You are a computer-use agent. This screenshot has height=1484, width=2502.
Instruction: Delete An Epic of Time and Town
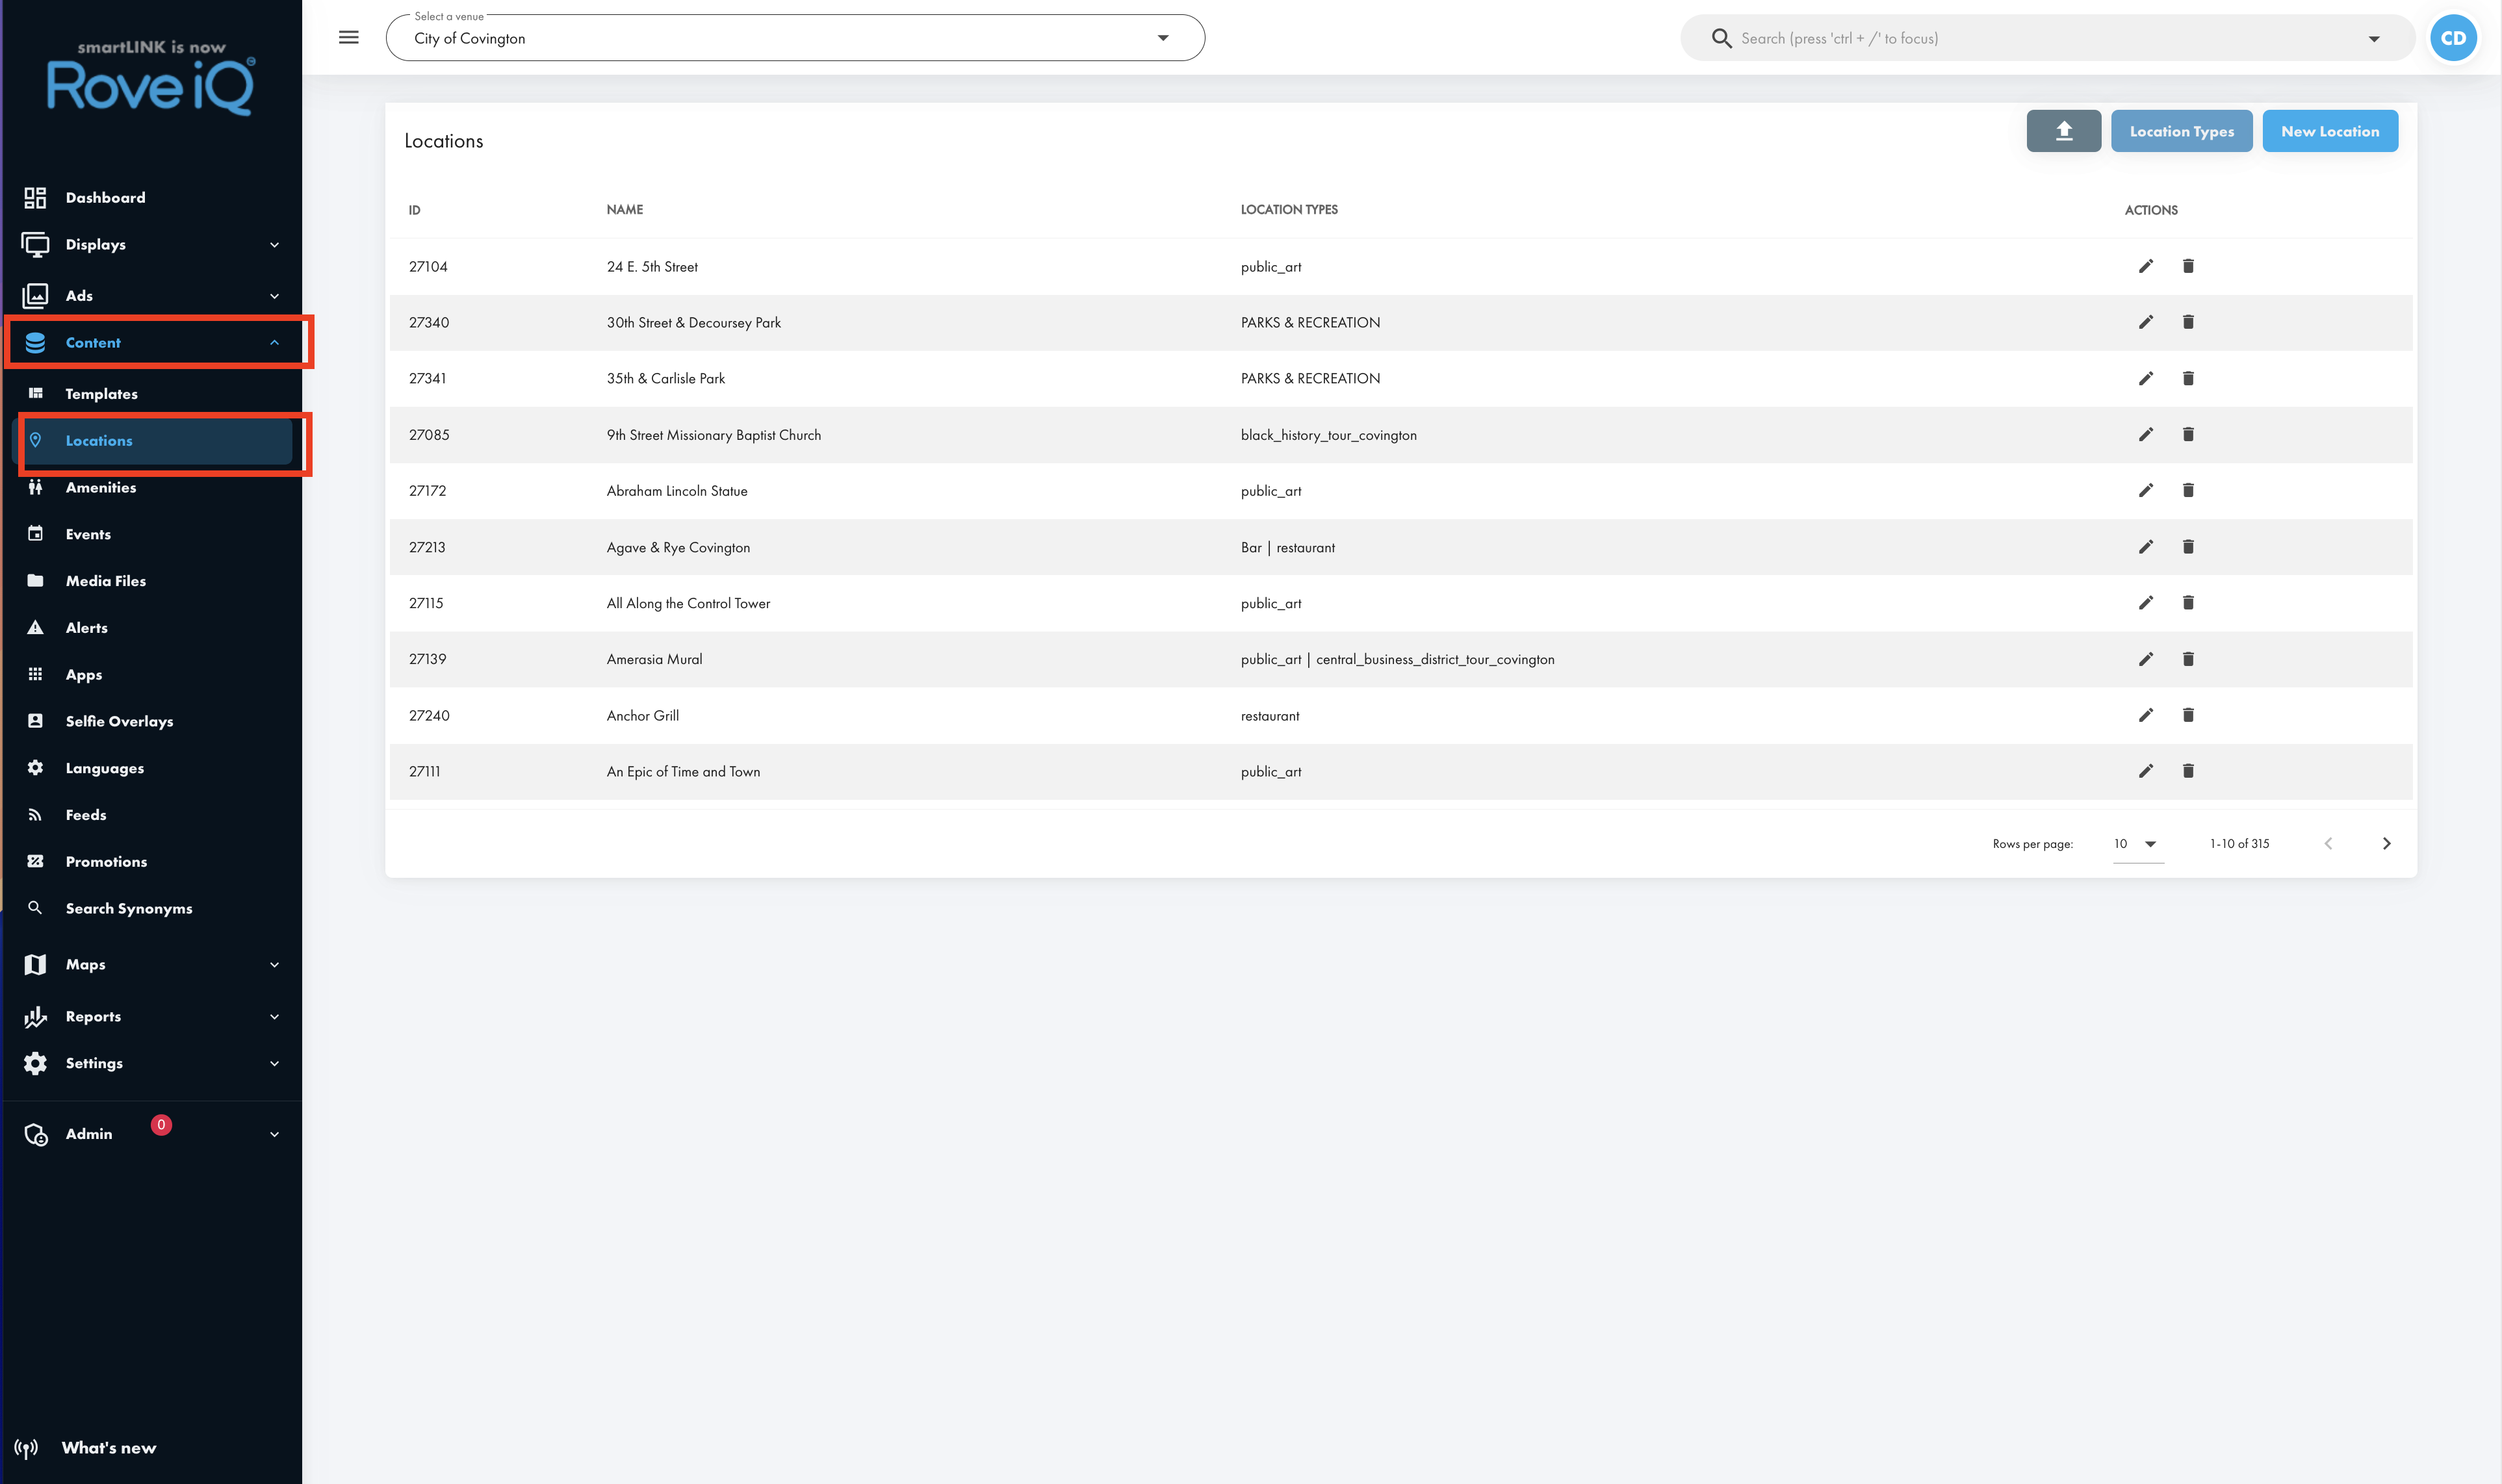click(2188, 771)
